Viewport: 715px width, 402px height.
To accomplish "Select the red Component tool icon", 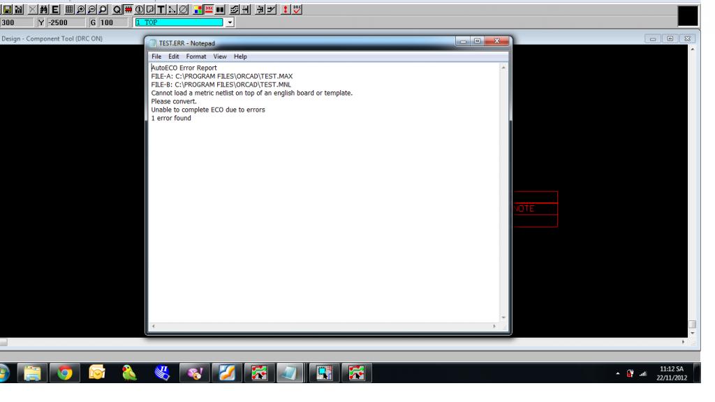I will point(128,10).
